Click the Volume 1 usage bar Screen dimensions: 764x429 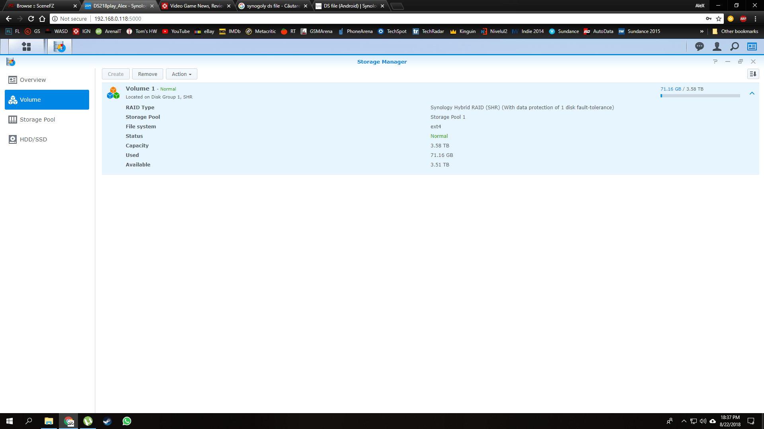pyautogui.click(x=700, y=96)
